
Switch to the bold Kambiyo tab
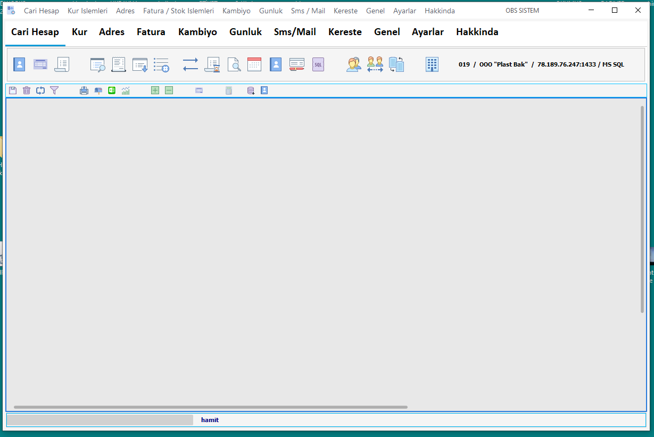[197, 32]
